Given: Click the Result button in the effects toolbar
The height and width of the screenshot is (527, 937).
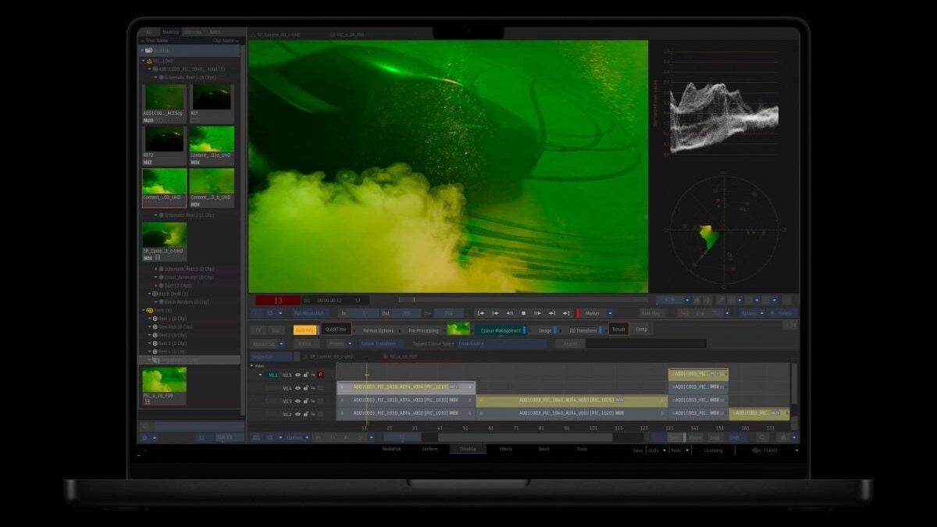Looking at the screenshot, I should tap(618, 329).
